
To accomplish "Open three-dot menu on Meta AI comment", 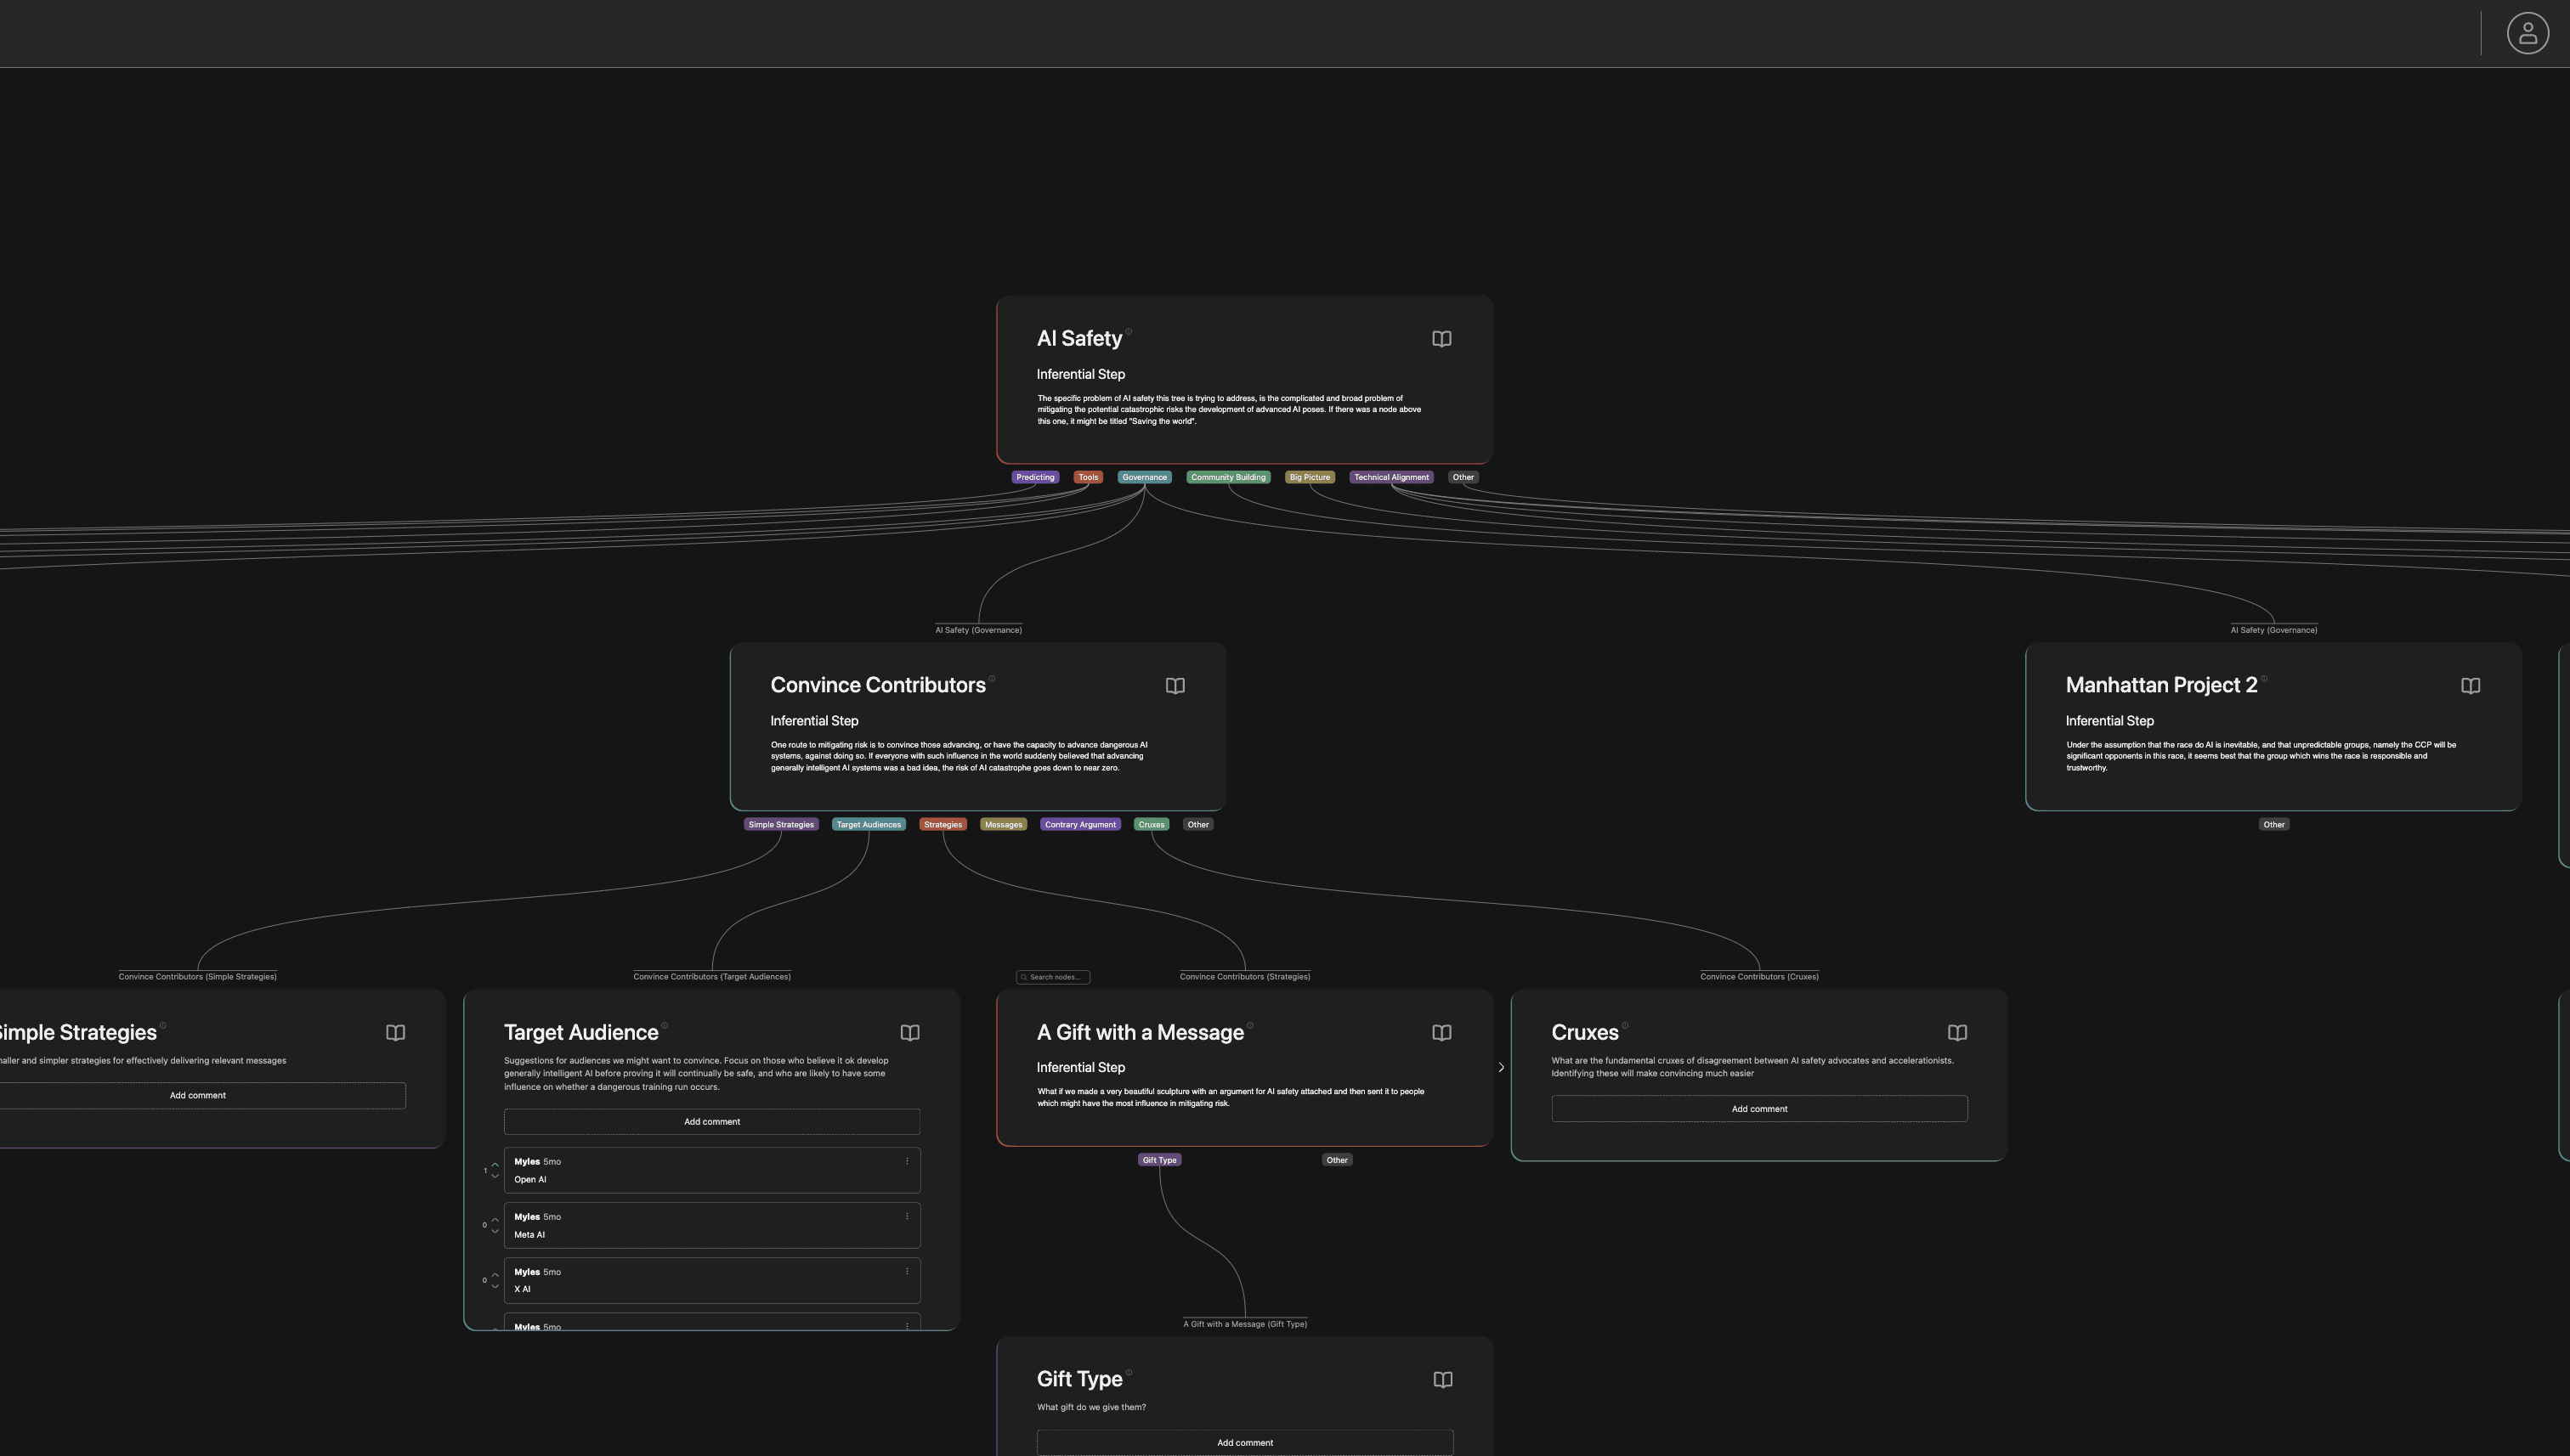I will tap(908, 1216).
